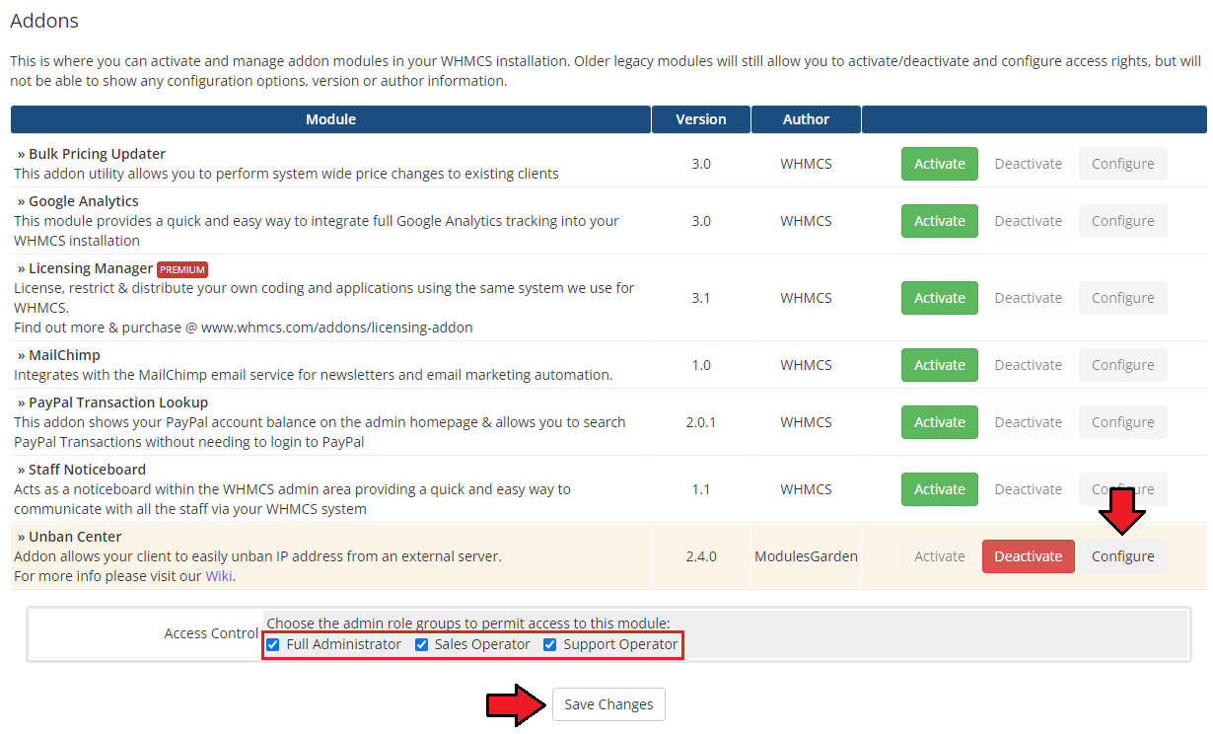This screenshot has width=1213, height=734.
Task: Click Deactivate for PayPal Transaction Lookup
Action: pyautogui.click(x=1028, y=422)
